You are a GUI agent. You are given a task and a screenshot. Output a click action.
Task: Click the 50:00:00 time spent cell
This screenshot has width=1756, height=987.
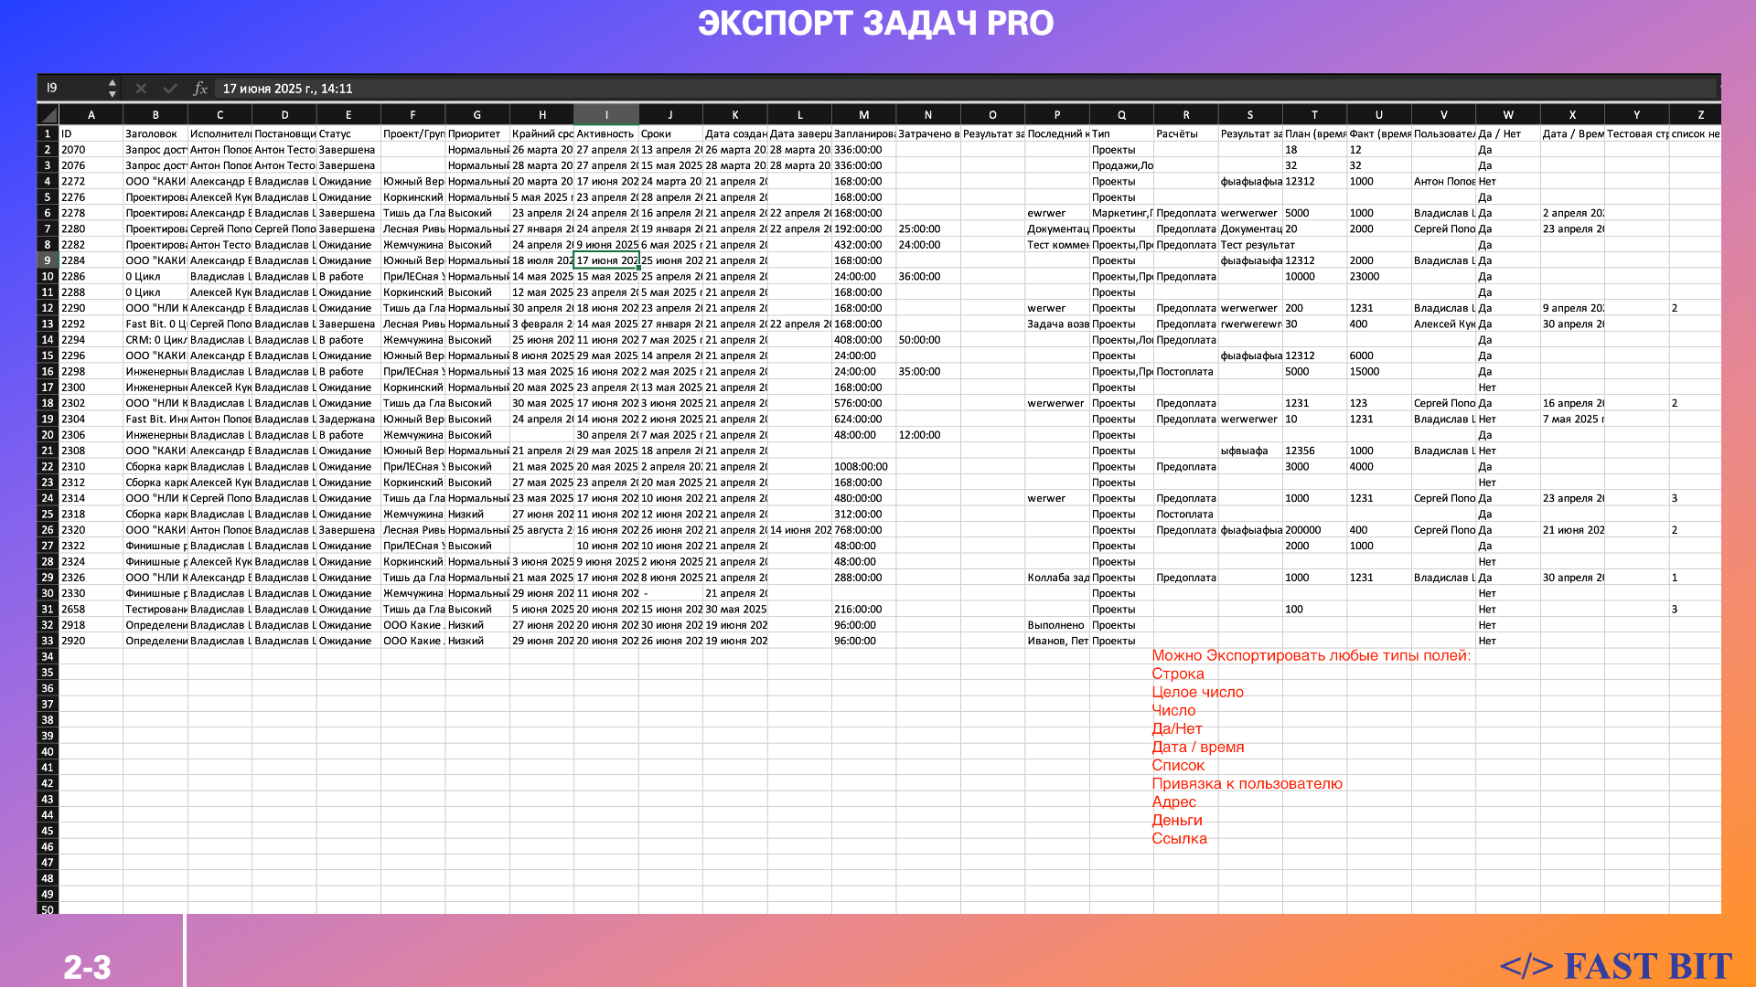[928, 340]
